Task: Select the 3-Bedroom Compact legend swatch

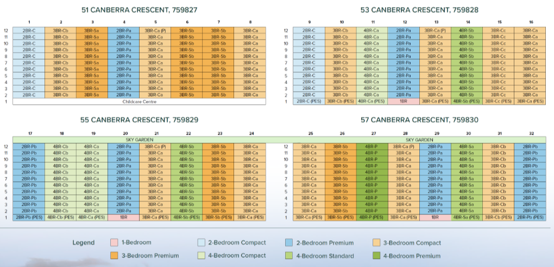Action: coord(376,243)
